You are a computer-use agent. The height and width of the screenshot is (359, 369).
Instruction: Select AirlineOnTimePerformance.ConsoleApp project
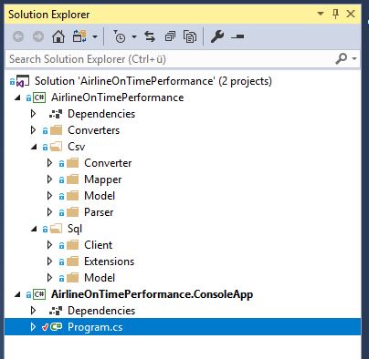click(152, 294)
